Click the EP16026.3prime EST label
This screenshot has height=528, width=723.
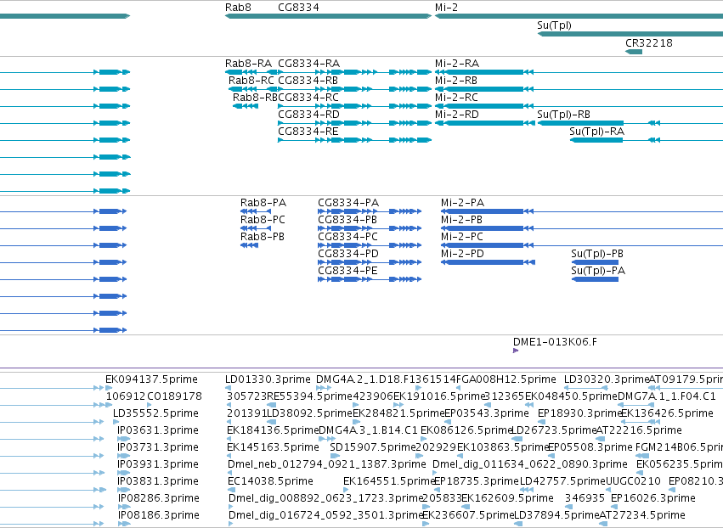pyautogui.click(x=653, y=498)
